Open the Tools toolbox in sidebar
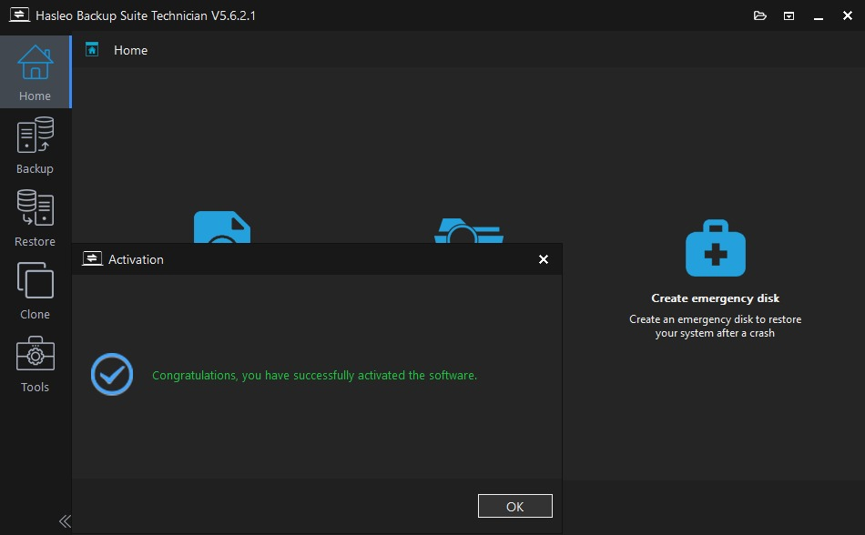The height and width of the screenshot is (535, 865). pos(35,364)
